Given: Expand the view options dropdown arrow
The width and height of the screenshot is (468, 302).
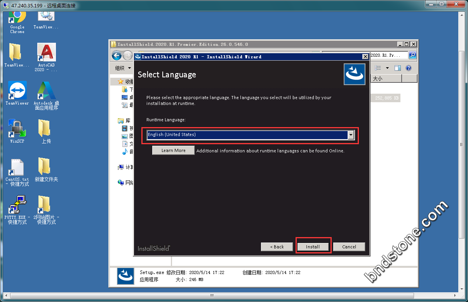Looking at the screenshot, I should click(387, 68).
